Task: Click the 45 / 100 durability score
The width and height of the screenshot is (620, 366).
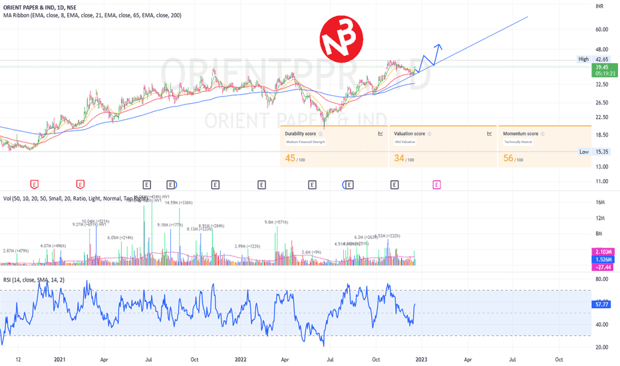Action: (295, 158)
